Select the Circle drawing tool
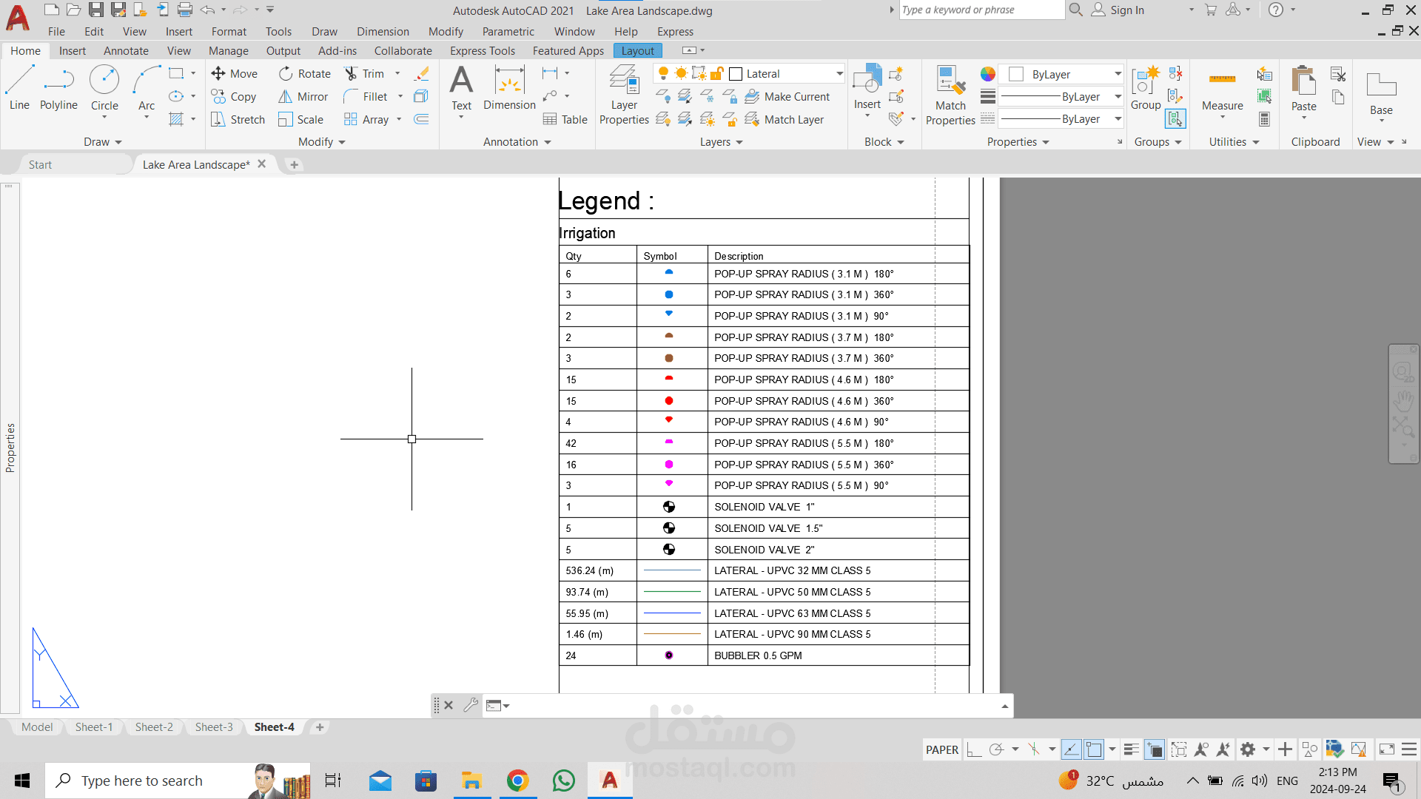The image size is (1421, 799). pyautogui.click(x=104, y=88)
